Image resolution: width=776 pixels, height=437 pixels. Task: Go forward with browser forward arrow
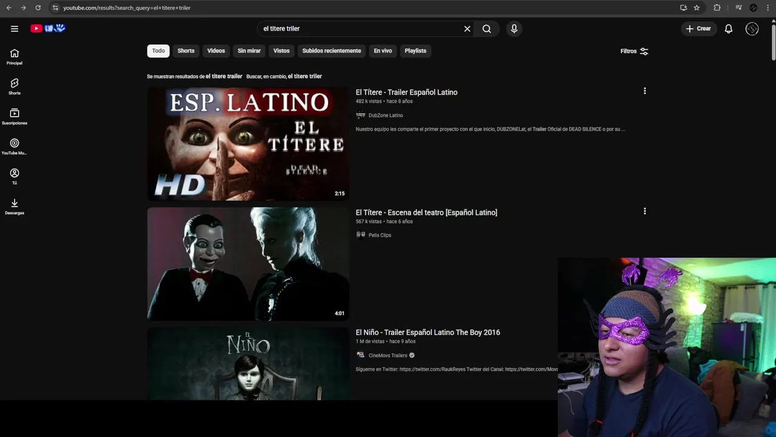point(23,8)
